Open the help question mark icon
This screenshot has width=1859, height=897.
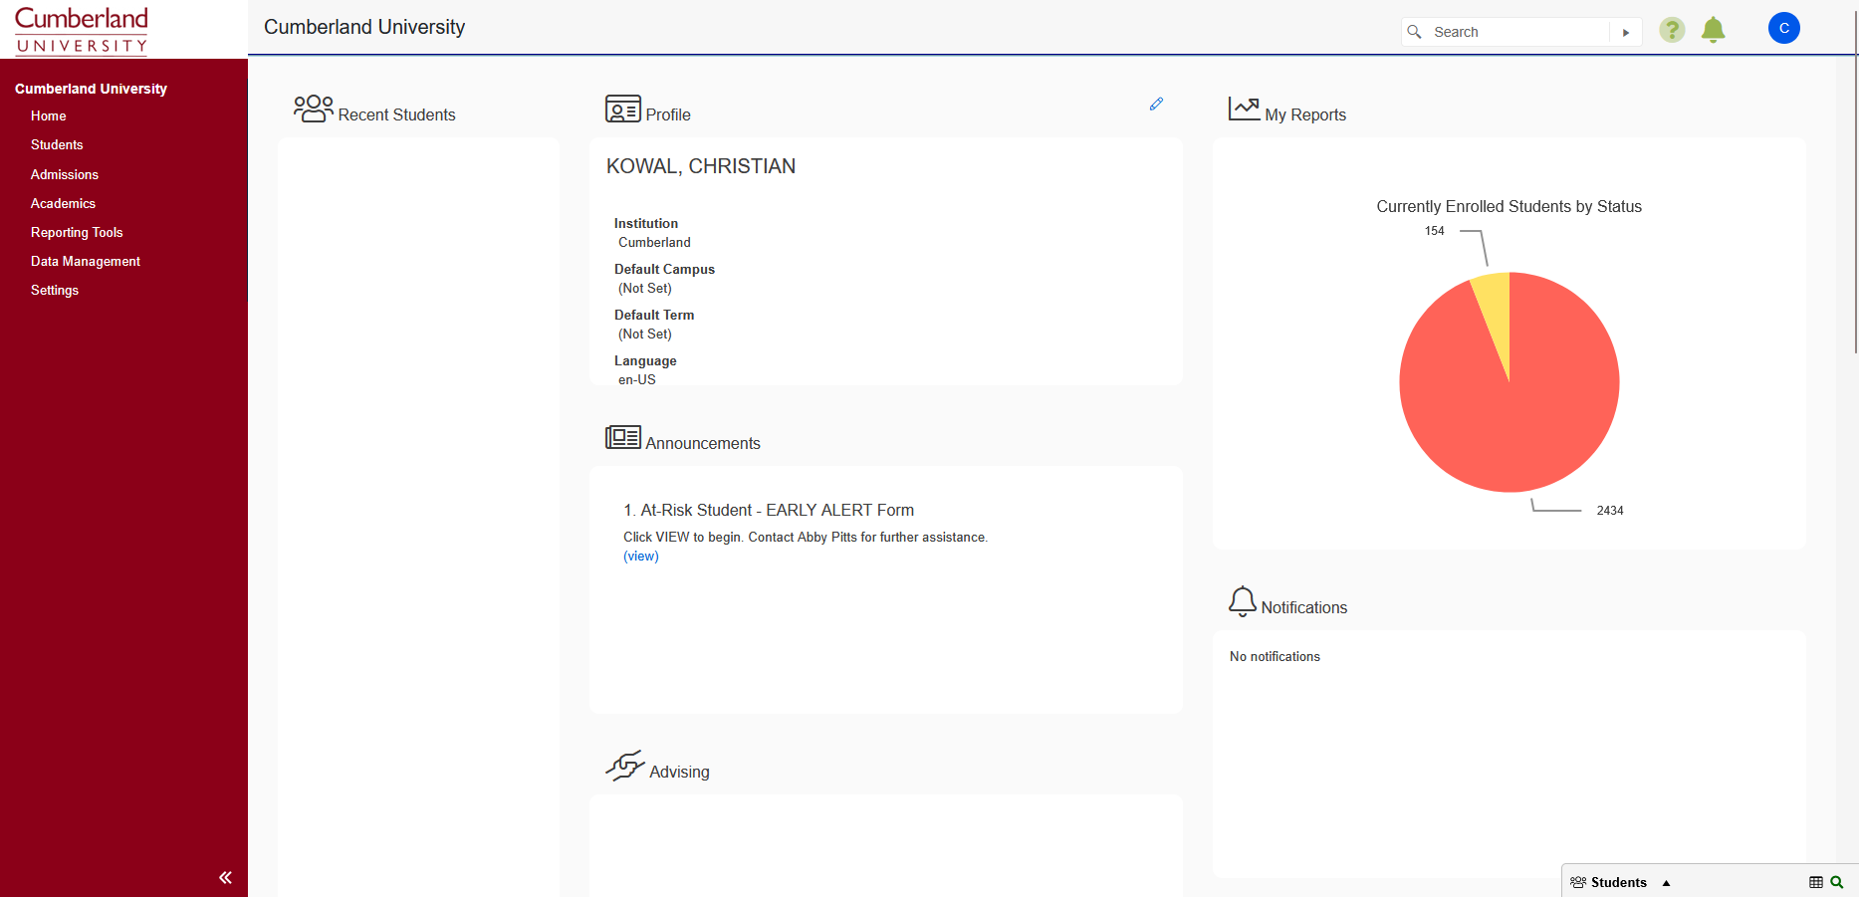point(1672,30)
